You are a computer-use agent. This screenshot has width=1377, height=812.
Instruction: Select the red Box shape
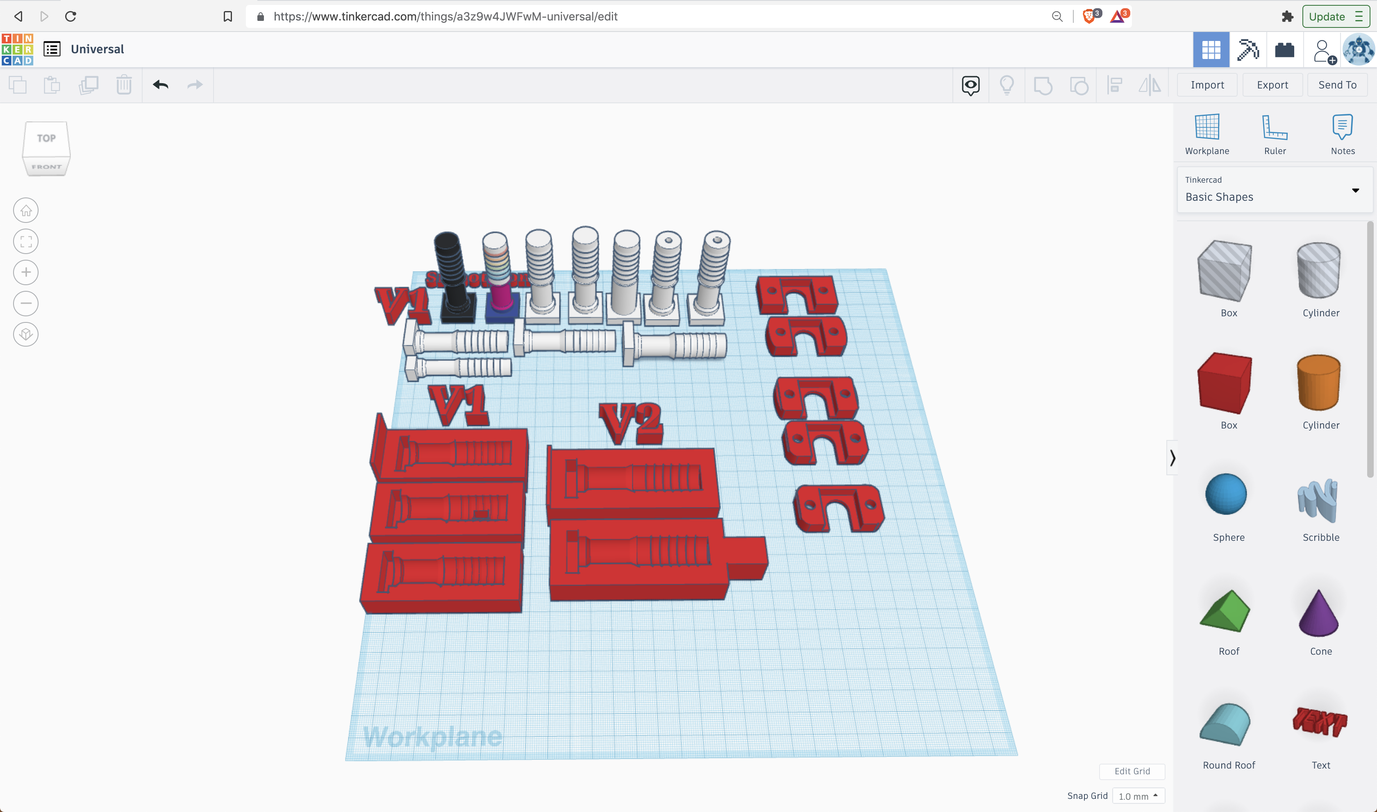[1225, 383]
